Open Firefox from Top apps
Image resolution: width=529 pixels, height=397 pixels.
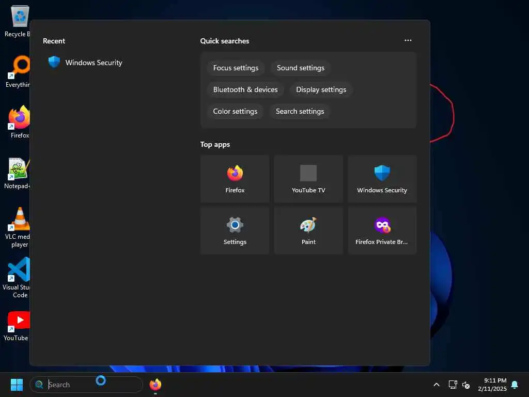235,179
